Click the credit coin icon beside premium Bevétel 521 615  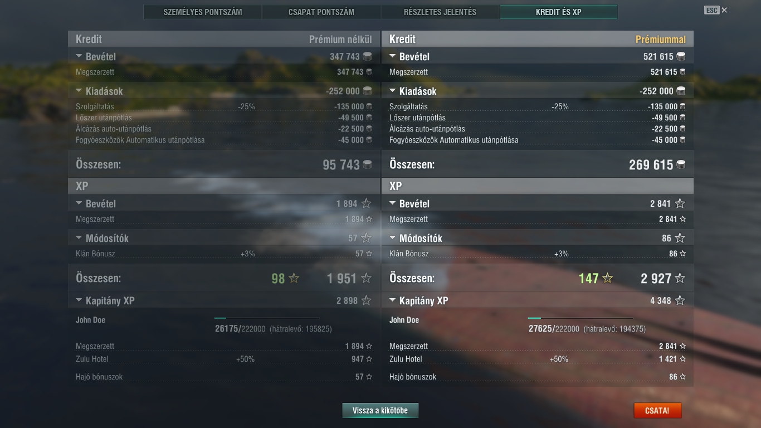(681, 56)
